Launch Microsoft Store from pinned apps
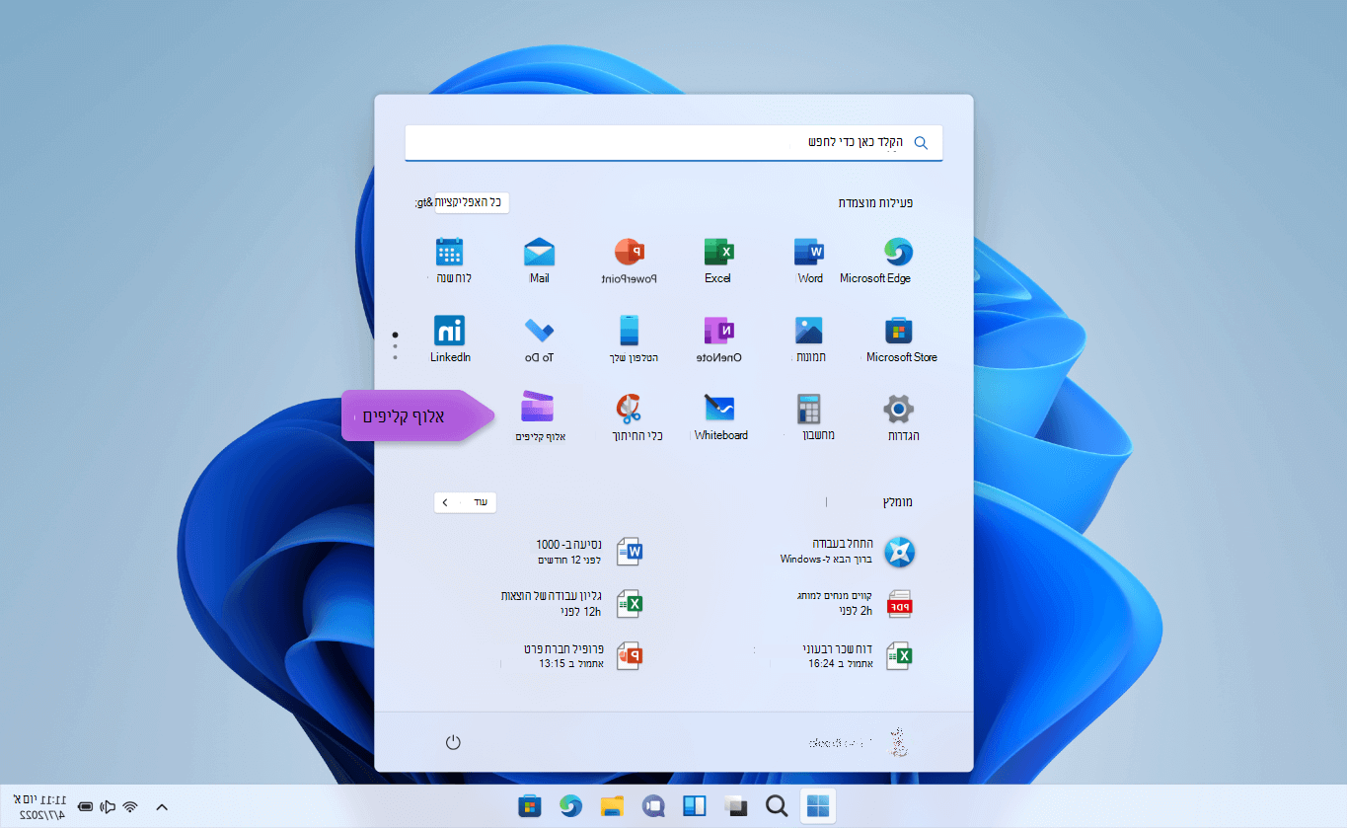1347x828 pixels. [x=899, y=331]
